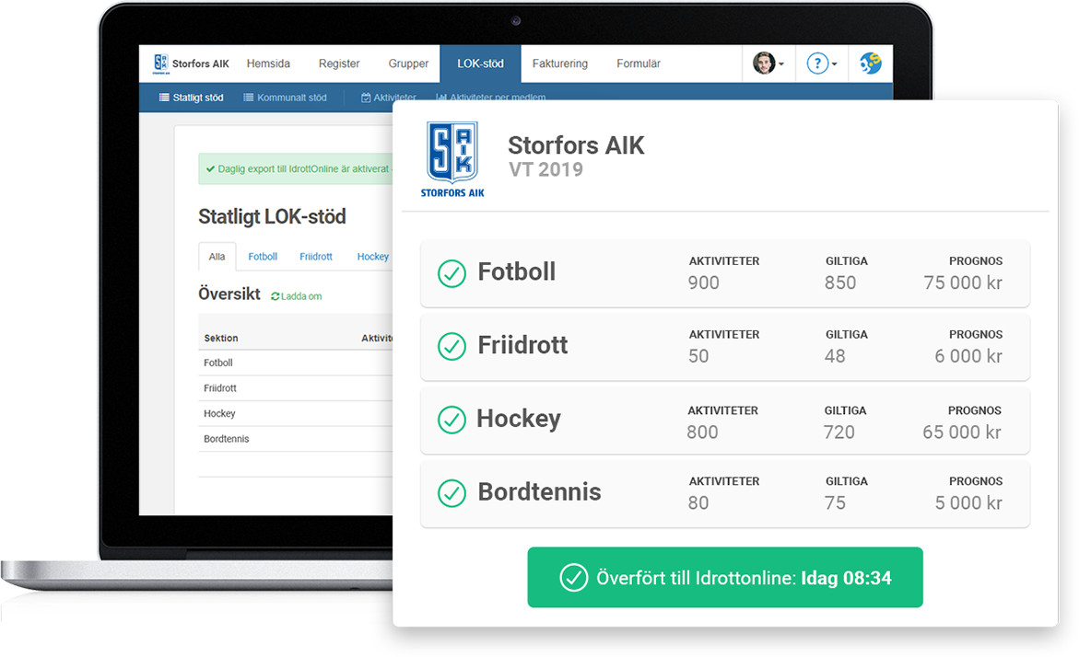Image resolution: width=1079 pixels, height=657 pixels.
Task: Click the Bordtennis row in the overview table
Action: coord(227,439)
